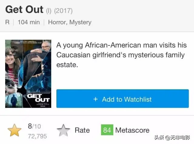Click the plot summary about the family estate
Screen dimensions: 194x144
tap(121, 55)
